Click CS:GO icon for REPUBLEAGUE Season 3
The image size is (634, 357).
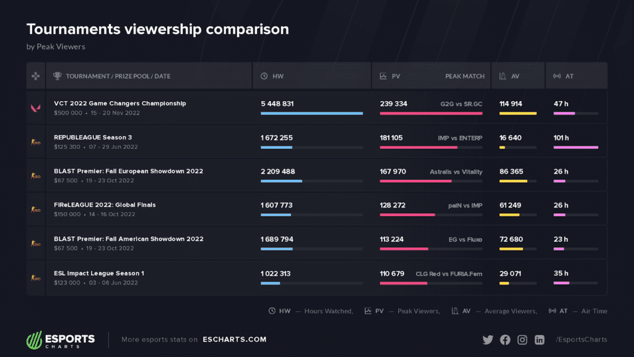35,142
